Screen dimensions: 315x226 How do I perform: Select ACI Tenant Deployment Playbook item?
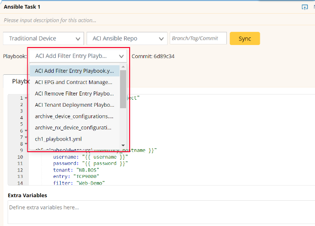click(74, 105)
